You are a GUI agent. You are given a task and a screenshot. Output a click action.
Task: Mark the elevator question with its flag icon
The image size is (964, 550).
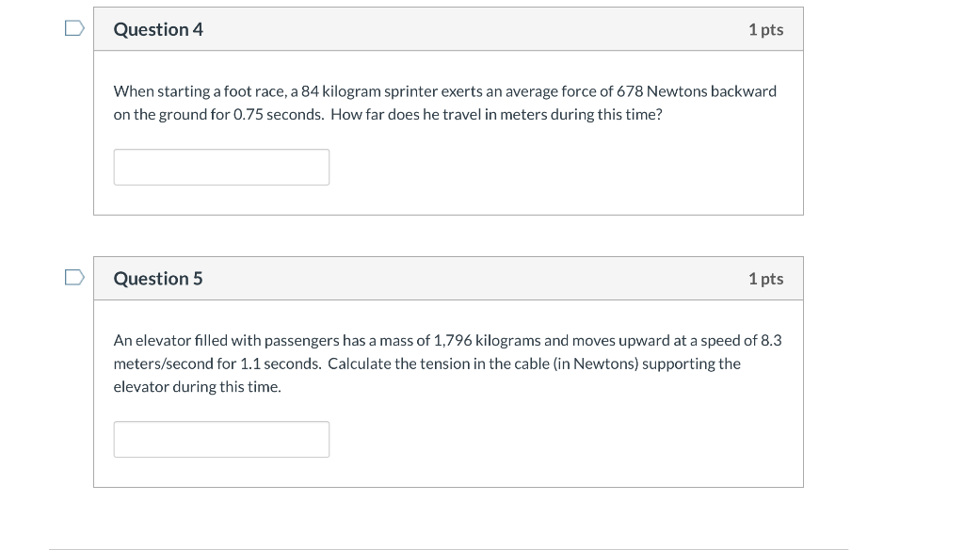[73, 278]
